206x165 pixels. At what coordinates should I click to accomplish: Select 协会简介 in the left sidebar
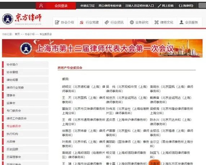click(25, 64)
